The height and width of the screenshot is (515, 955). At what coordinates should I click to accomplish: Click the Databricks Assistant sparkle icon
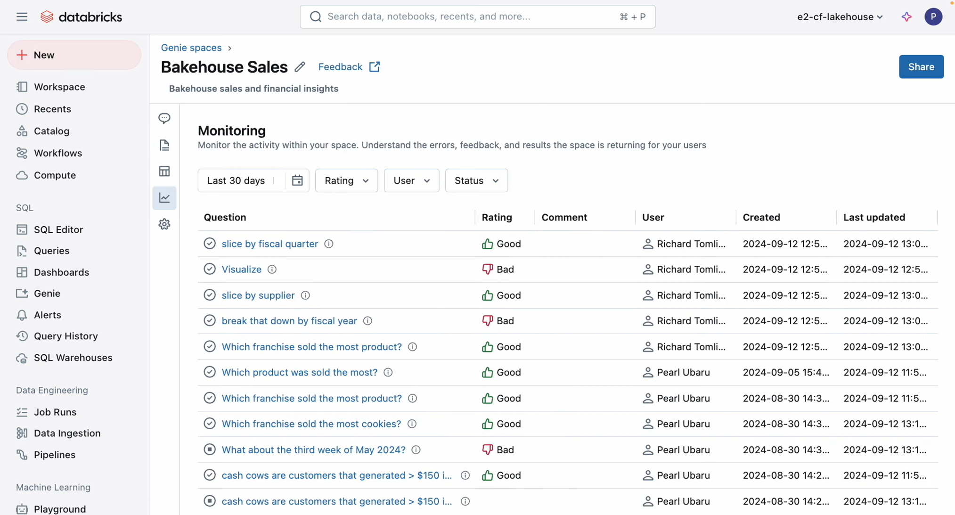tap(906, 17)
